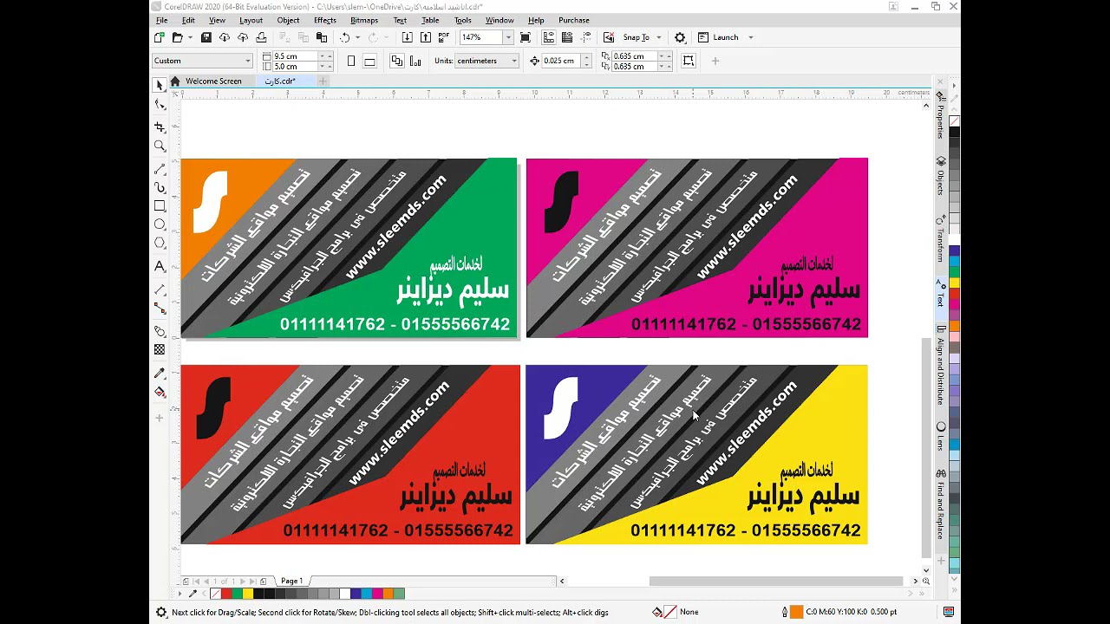The image size is (1110, 624).
Task: Select the Text tool
Action: coord(160,267)
